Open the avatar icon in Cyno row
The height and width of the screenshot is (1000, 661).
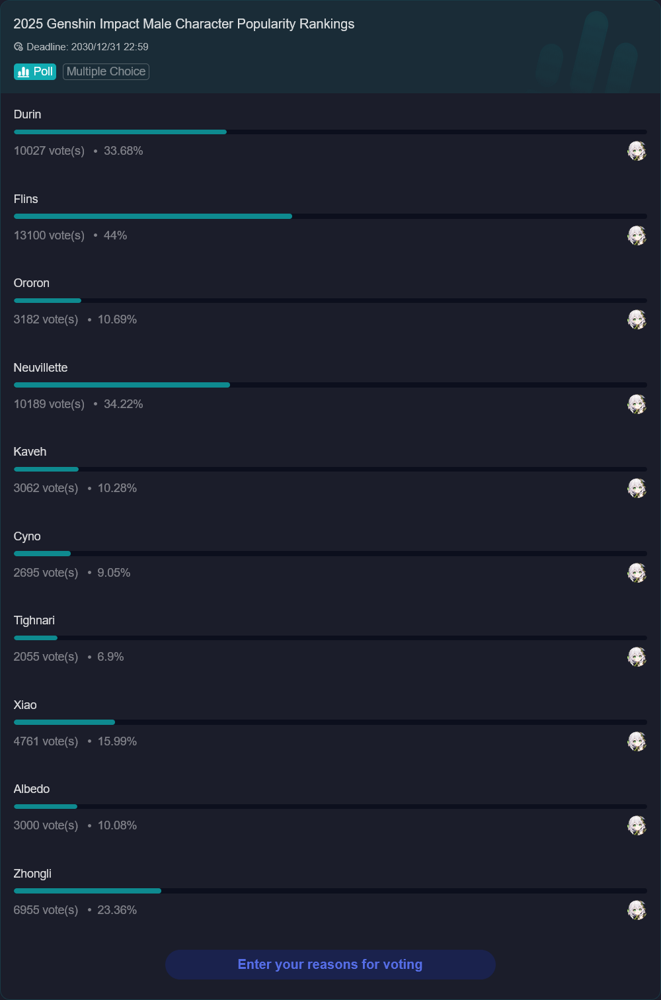click(x=637, y=573)
